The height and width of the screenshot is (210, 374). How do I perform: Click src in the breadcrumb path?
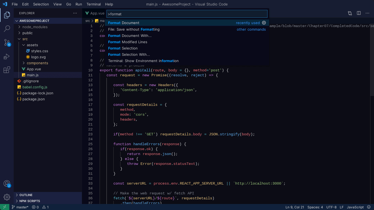pos(88,21)
